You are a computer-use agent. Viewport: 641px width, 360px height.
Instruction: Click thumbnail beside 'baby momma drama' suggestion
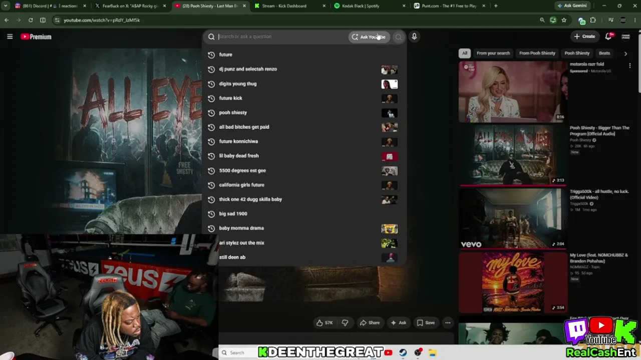click(389, 228)
